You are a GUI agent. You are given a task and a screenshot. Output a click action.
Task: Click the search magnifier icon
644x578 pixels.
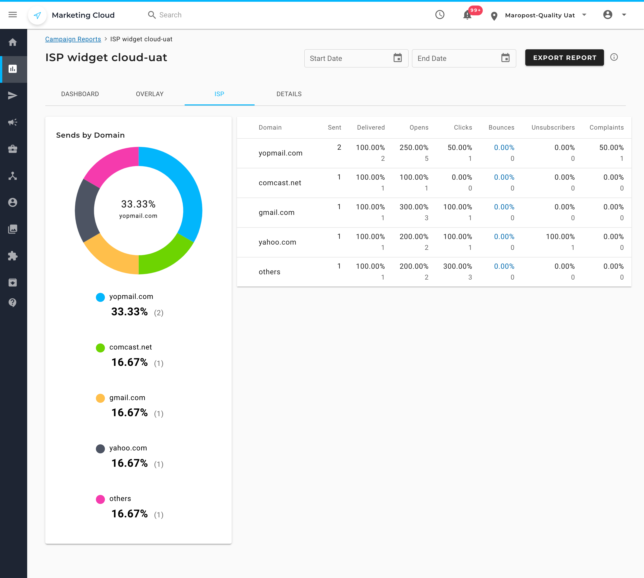coord(152,15)
